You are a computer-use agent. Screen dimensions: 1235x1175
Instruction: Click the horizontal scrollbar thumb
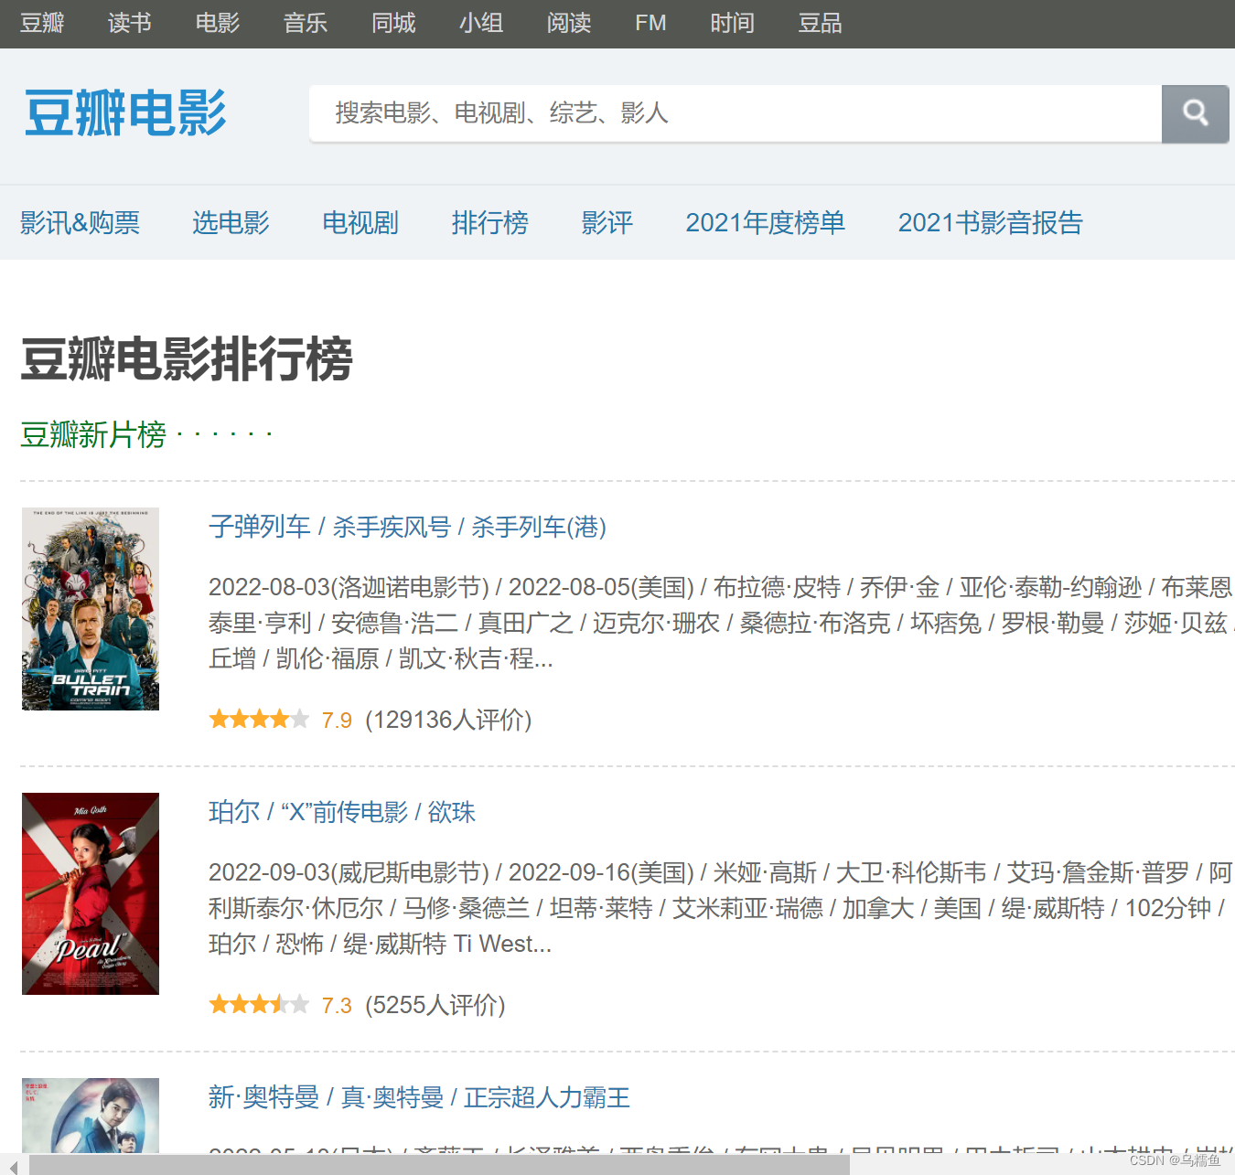pyautogui.click(x=439, y=1165)
